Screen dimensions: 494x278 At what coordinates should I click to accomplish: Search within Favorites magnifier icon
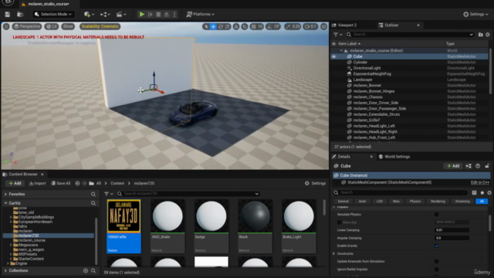click(93, 194)
